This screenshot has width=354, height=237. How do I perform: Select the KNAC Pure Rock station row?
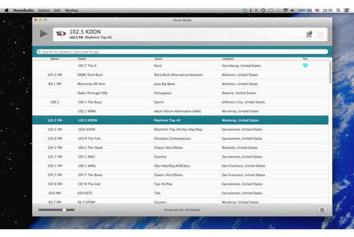point(181,75)
